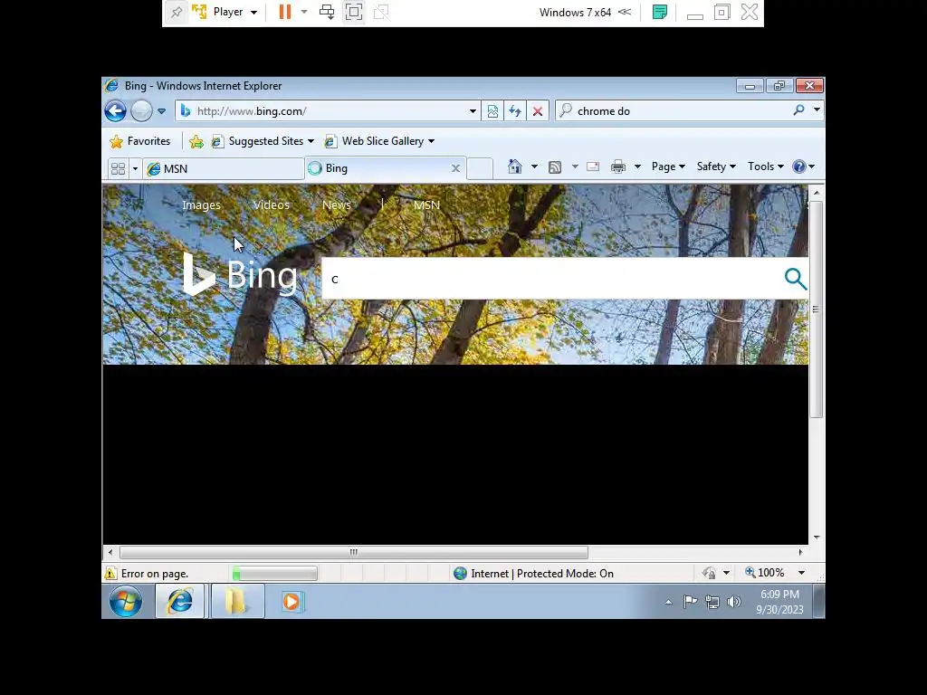
Task: Click the volume speaker tray icon
Action: (x=733, y=602)
